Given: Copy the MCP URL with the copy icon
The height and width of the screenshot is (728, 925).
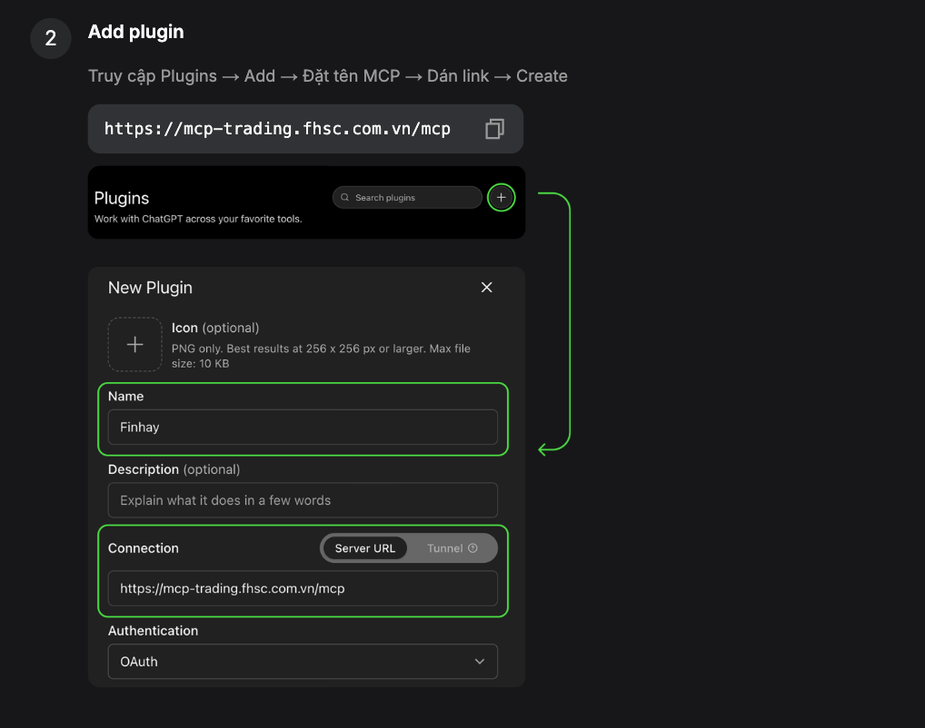Looking at the screenshot, I should (x=494, y=129).
